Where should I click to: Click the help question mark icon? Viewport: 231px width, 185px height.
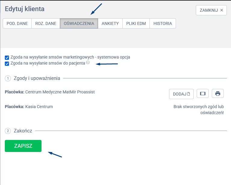tap(88, 62)
